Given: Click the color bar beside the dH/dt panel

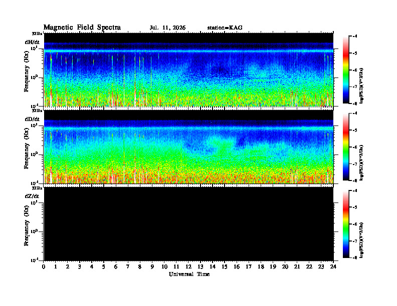Looking at the screenshot, I should pos(345,70).
